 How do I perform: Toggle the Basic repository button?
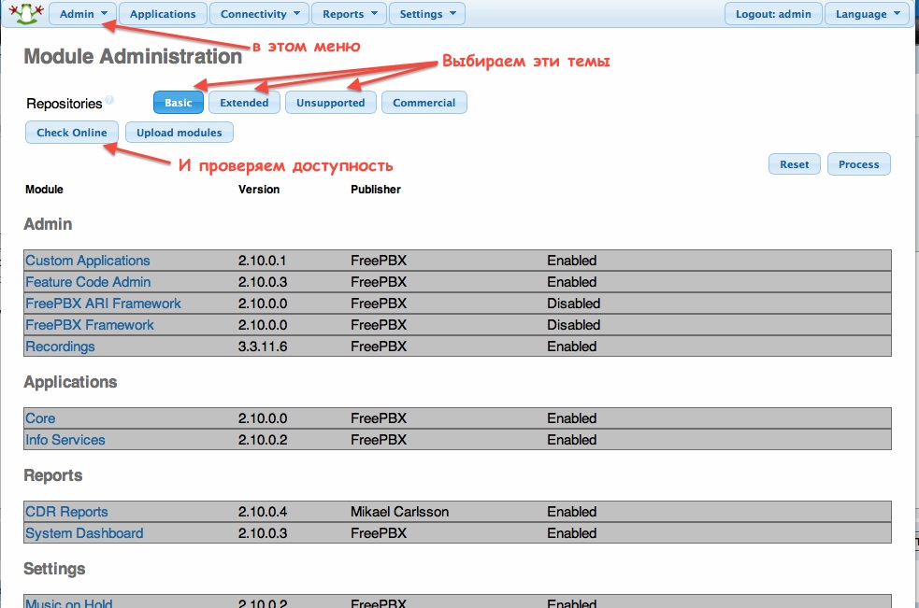(x=178, y=103)
